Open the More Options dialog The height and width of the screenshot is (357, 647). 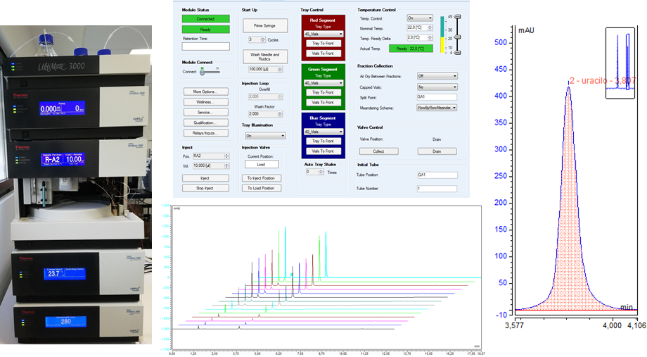click(x=205, y=92)
